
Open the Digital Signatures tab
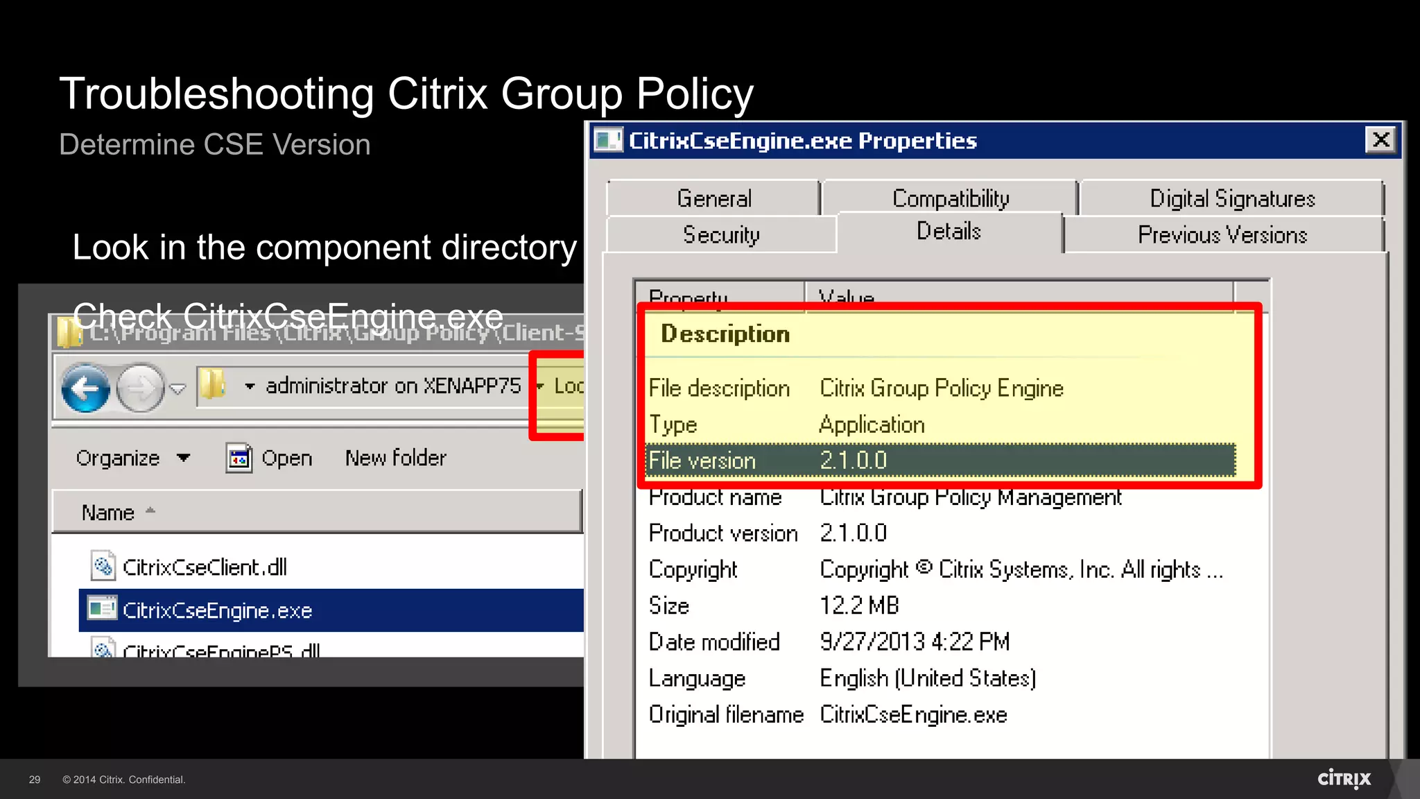pyautogui.click(x=1232, y=199)
